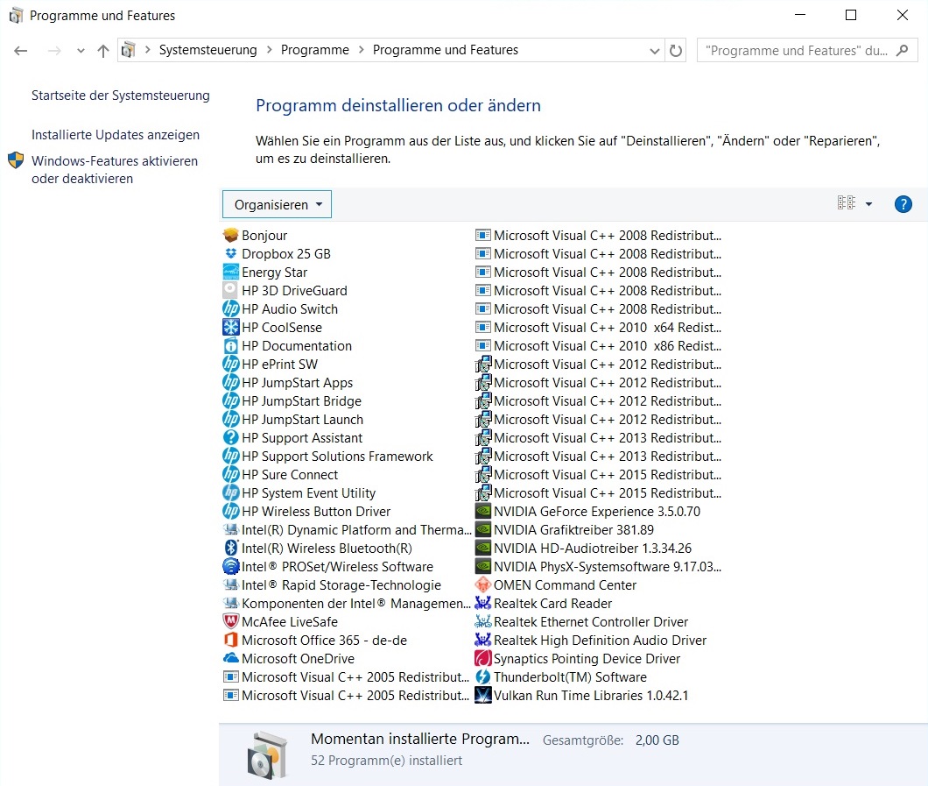Select HP System Event Utility entry
Screen dimensions: 928x786
click(x=299, y=492)
